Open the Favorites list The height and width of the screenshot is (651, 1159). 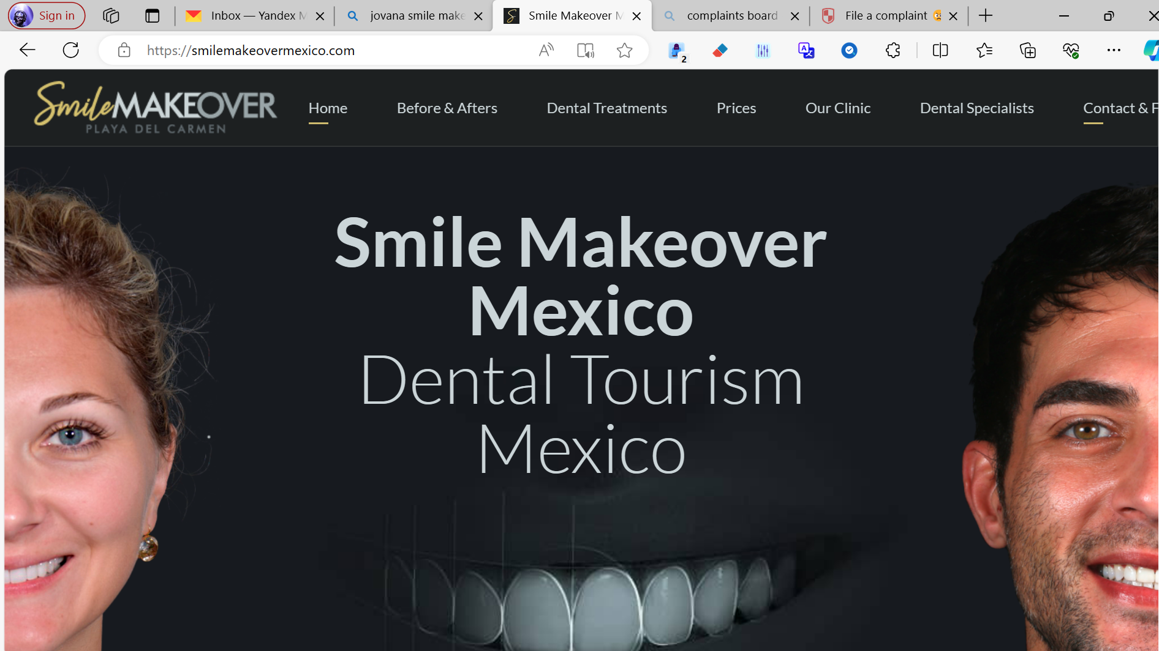click(x=984, y=50)
